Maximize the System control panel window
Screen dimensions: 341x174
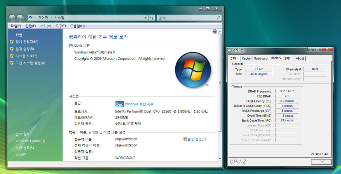tap(207, 8)
